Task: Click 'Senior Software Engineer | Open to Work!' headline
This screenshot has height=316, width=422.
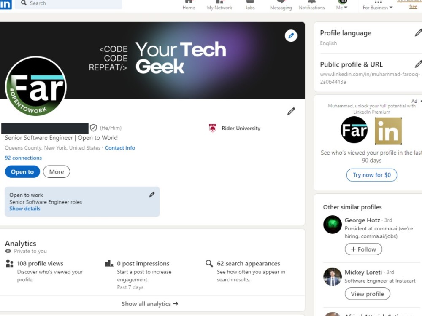Action: point(61,138)
